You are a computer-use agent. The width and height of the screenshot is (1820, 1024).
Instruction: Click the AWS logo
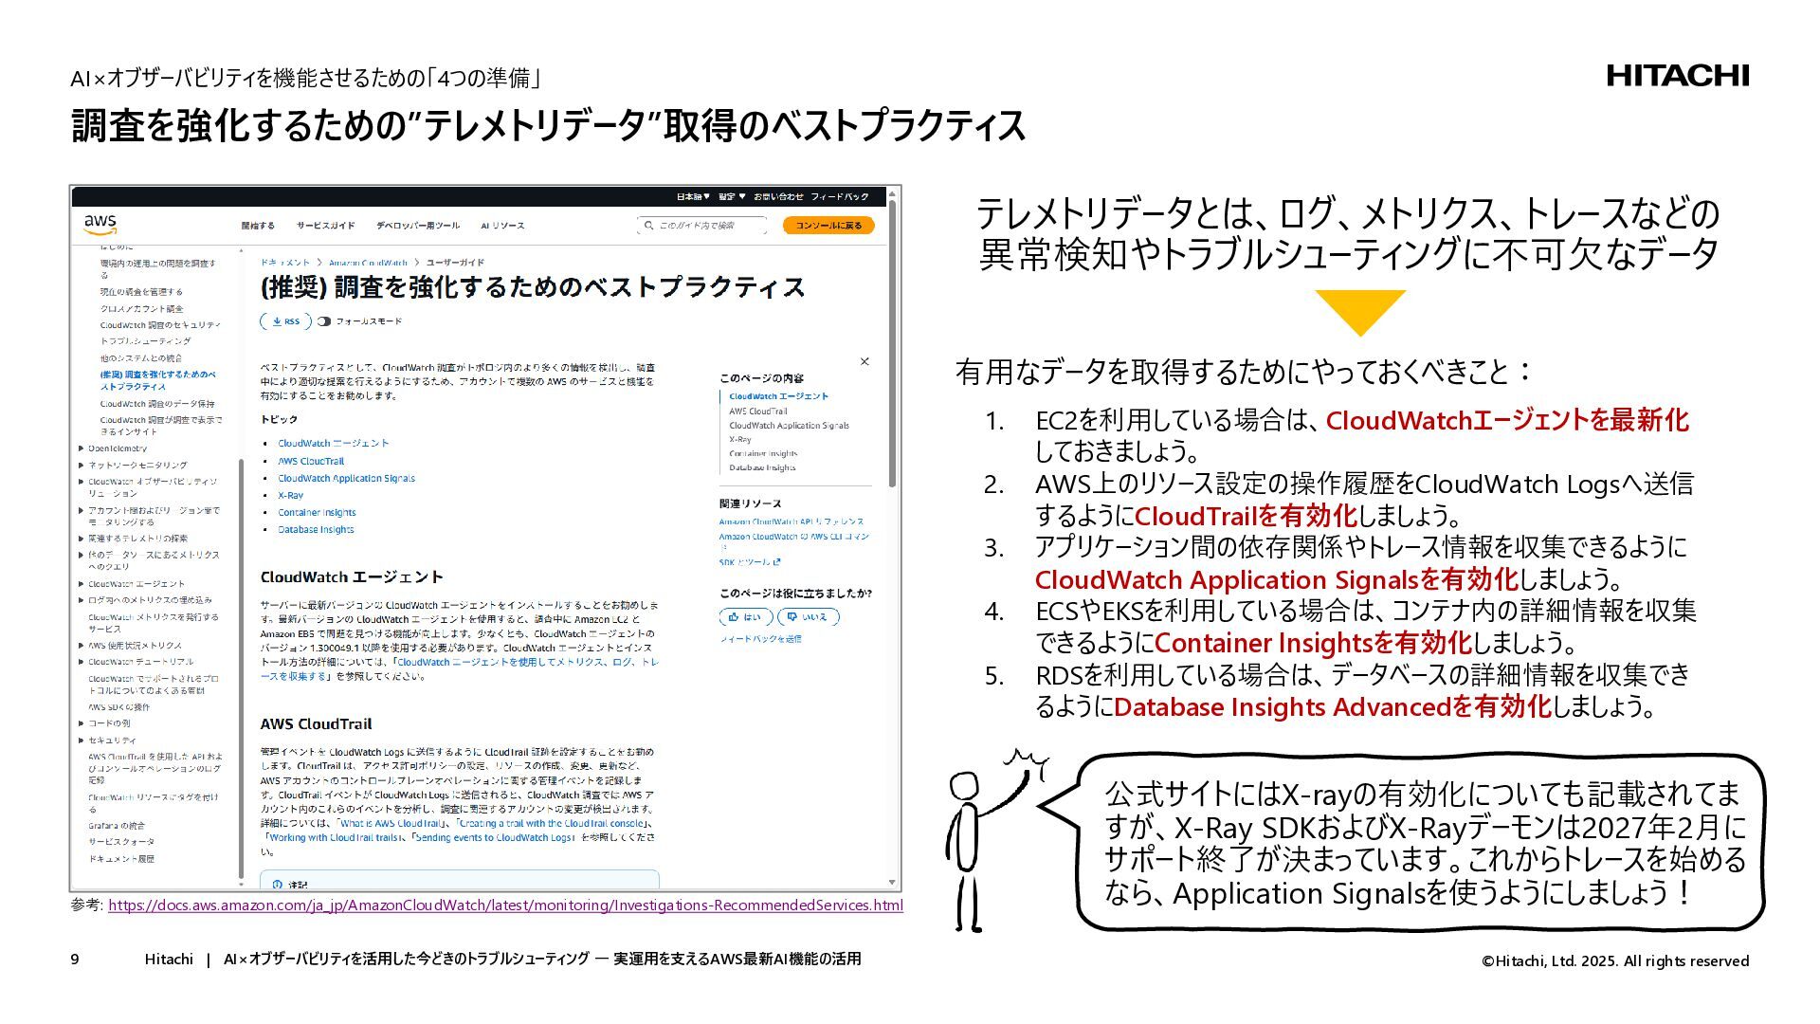[x=100, y=224]
